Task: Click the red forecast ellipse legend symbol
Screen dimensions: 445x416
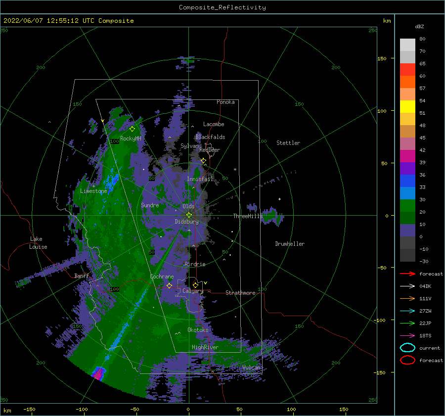Action: coord(407,360)
